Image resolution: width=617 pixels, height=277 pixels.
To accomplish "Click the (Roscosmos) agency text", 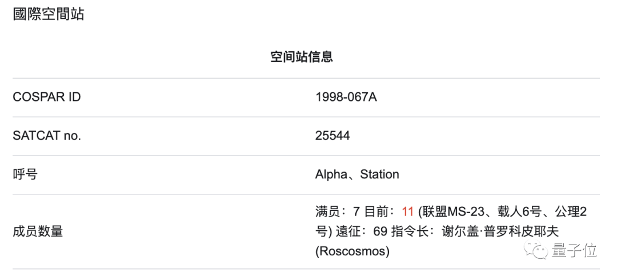I will click(352, 251).
